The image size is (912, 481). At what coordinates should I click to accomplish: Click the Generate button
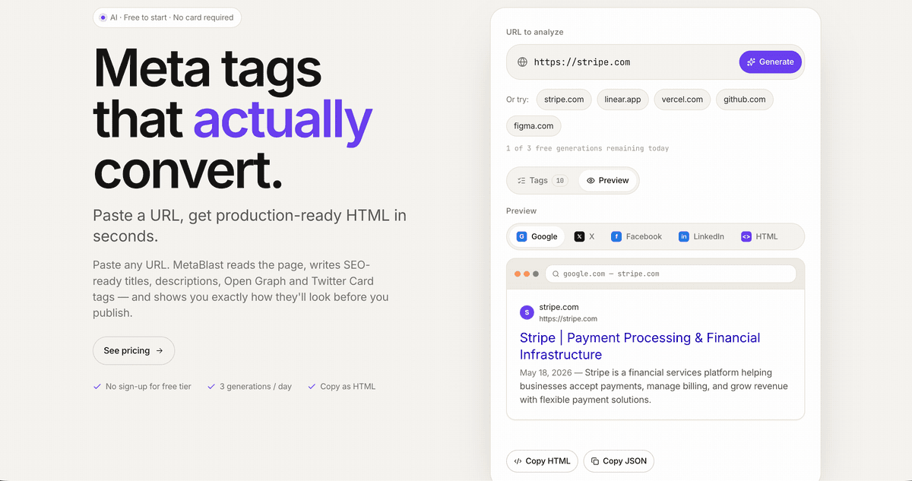(770, 62)
